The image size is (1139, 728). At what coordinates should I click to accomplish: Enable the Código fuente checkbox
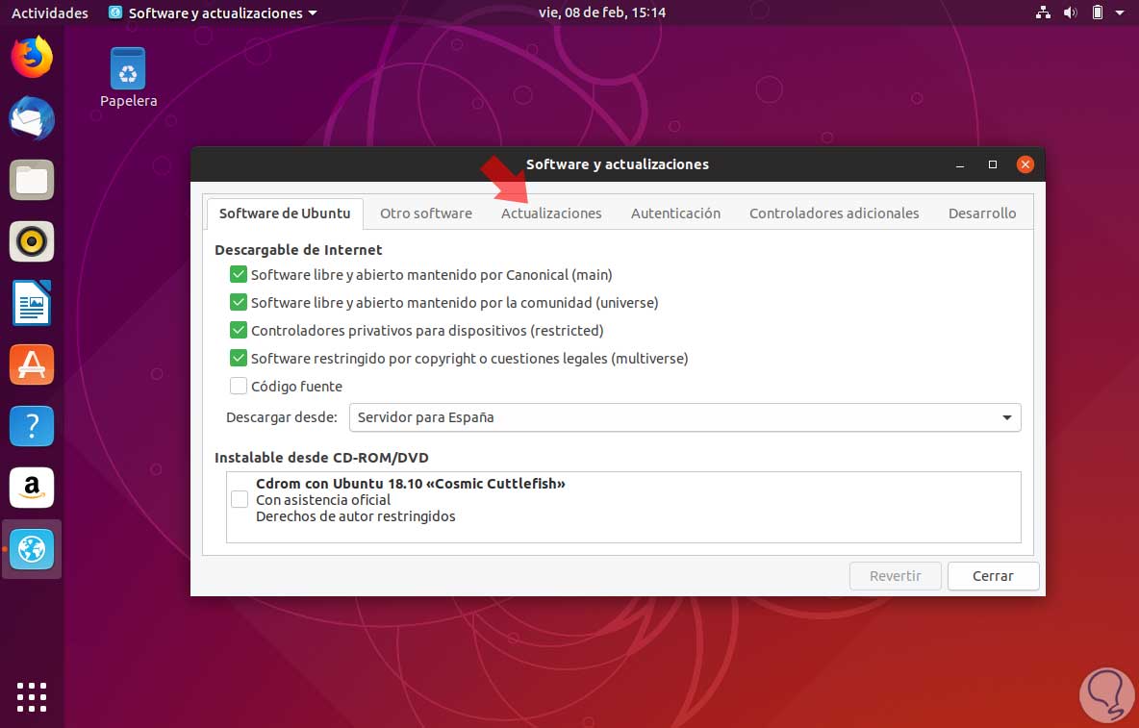pyautogui.click(x=239, y=387)
